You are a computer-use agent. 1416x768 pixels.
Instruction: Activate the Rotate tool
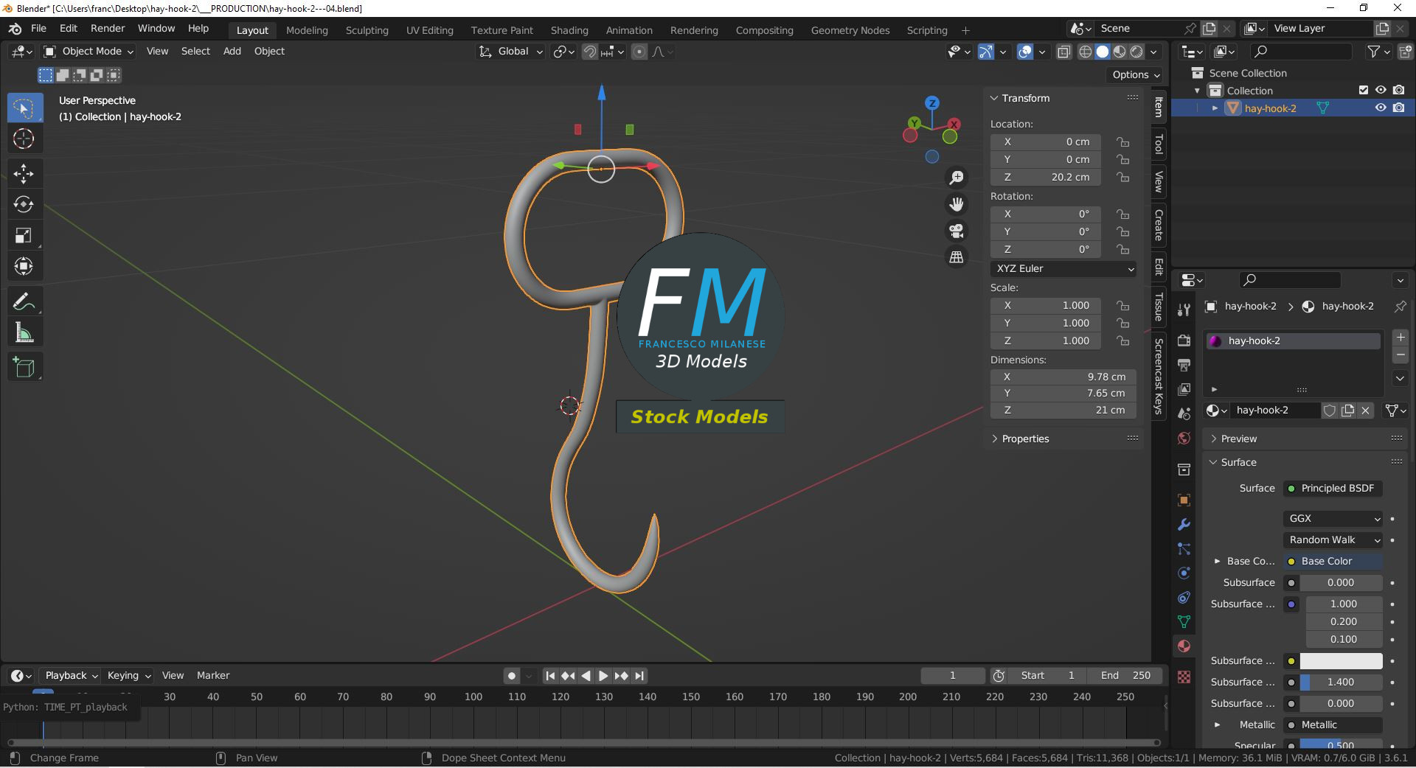pos(24,204)
